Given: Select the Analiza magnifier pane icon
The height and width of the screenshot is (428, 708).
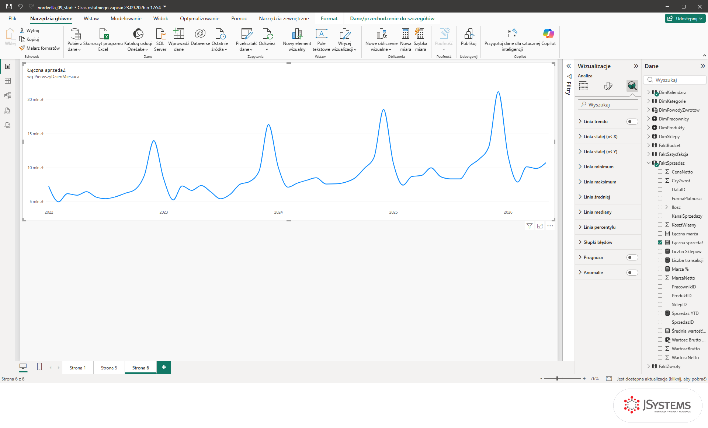Looking at the screenshot, I should 632,86.
